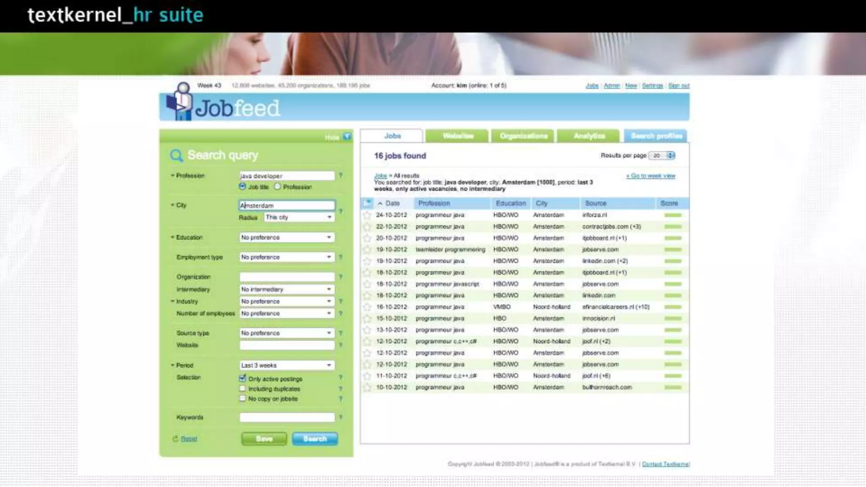Image resolution: width=866 pixels, height=487 pixels.
Task: Click the Search button
Action: click(x=315, y=439)
